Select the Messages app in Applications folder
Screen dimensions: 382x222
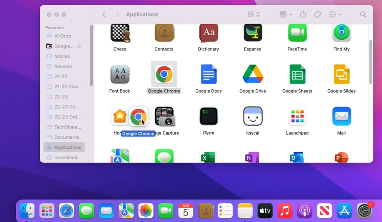pos(164,156)
